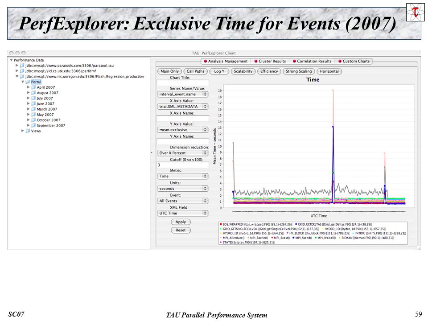428x321 pixels.
Task: Open the April 2007 folder icon
Action: coord(33,87)
